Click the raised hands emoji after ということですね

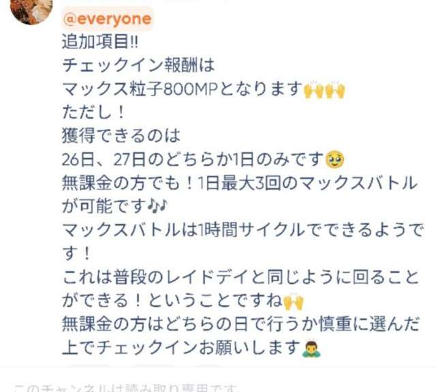click(294, 301)
